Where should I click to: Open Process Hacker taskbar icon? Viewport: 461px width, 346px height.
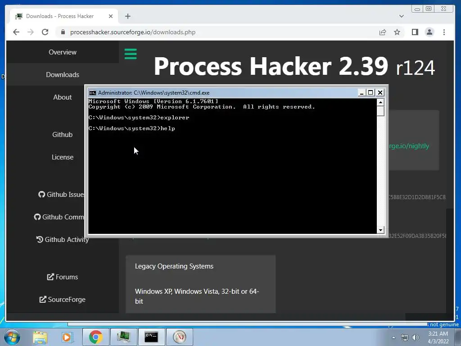(x=123, y=337)
